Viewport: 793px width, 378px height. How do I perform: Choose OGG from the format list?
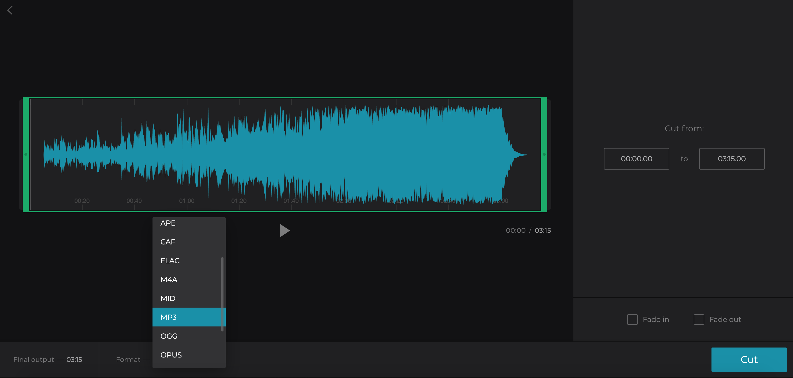point(169,336)
